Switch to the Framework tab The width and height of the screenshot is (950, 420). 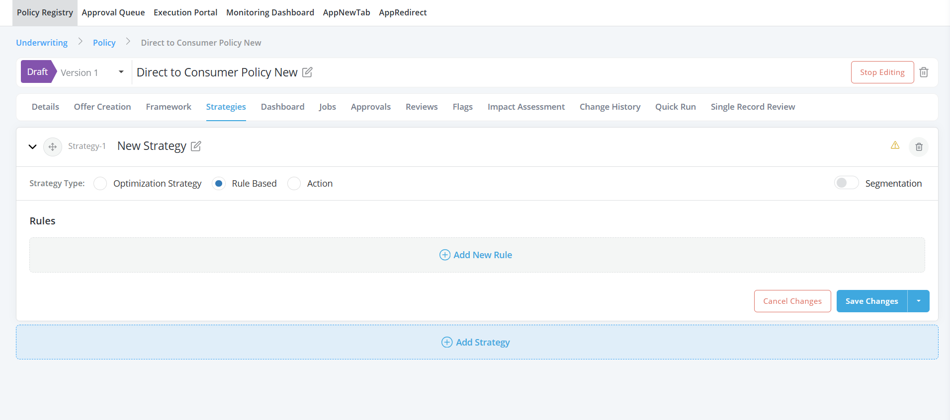169,107
